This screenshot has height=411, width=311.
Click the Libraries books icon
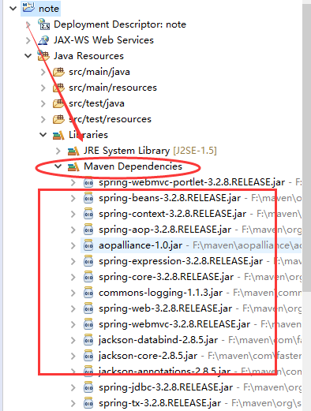pyautogui.click(x=58, y=135)
